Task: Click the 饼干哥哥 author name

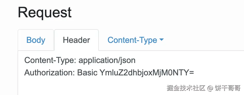Action: (x=228, y=88)
